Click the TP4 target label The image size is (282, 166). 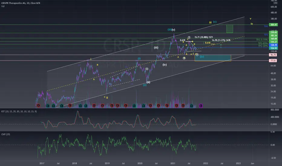pyautogui.click(x=266, y=26)
